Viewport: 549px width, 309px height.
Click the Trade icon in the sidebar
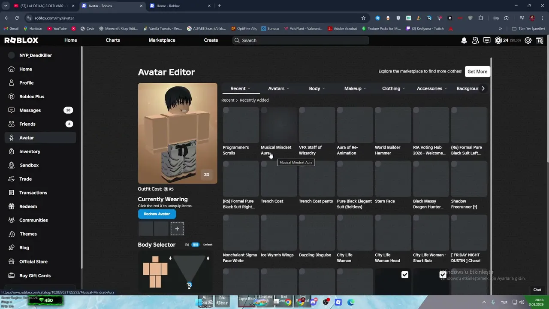pyautogui.click(x=12, y=179)
